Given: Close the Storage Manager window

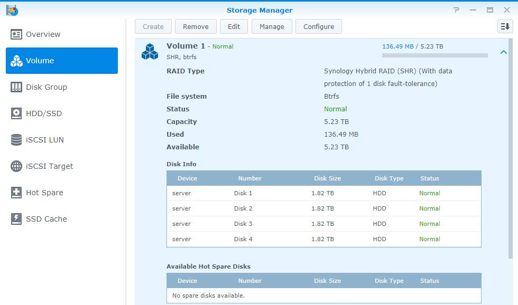Looking at the screenshot, I should (507, 10).
